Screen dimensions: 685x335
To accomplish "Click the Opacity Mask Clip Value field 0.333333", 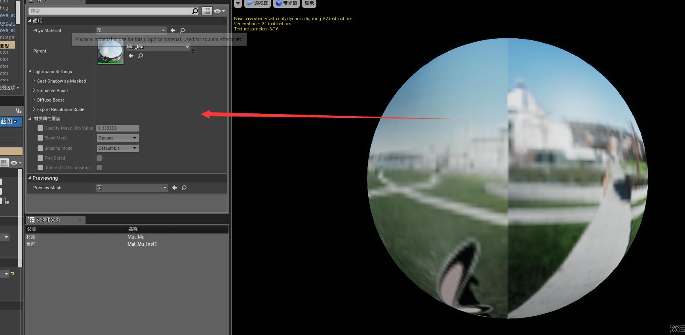I will tap(118, 128).
